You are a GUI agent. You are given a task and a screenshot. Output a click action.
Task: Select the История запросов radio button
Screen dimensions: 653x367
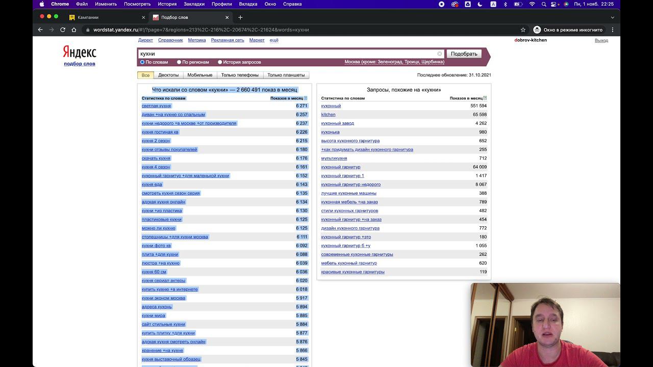pos(220,62)
